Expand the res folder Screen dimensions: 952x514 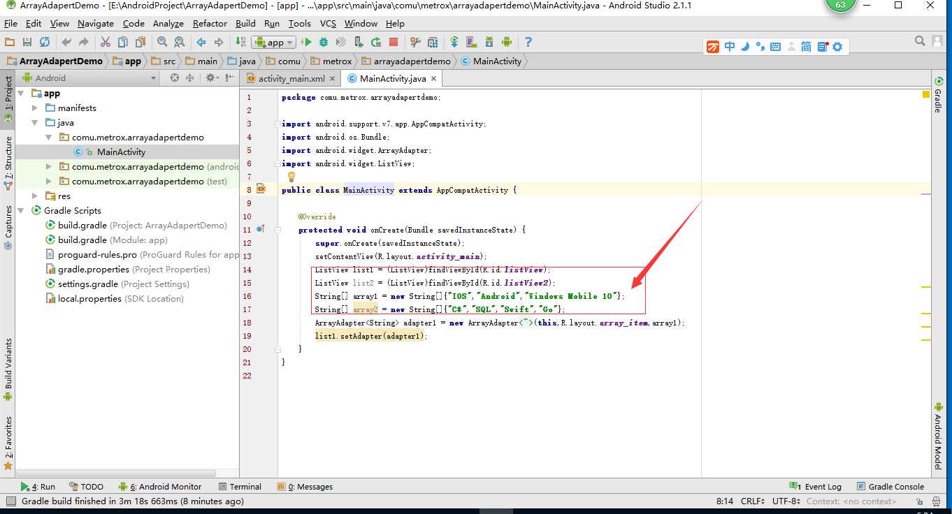coord(35,196)
